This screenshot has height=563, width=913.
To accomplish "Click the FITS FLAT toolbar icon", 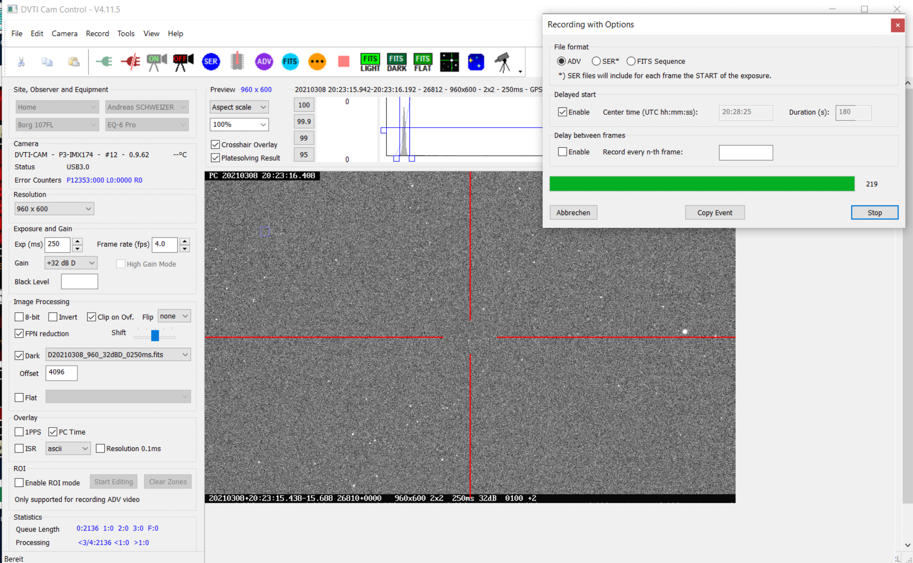I will (422, 62).
